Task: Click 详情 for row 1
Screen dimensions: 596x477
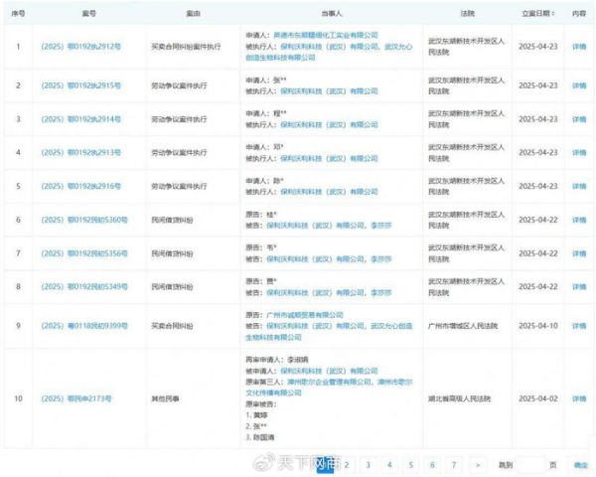Action: (579, 46)
